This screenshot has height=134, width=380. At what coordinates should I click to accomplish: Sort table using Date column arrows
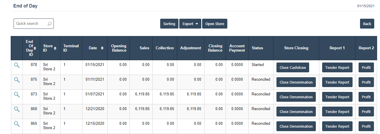[102, 48]
